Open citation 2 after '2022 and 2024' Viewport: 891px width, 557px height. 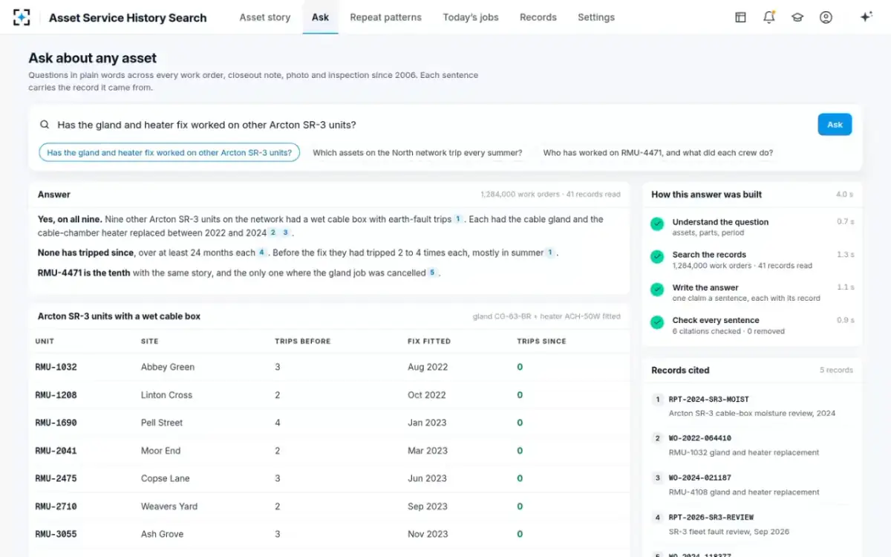click(273, 232)
